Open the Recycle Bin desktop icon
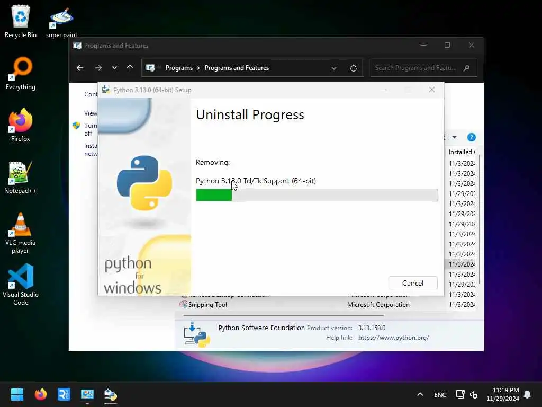This screenshot has width=542, height=407. [21, 21]
